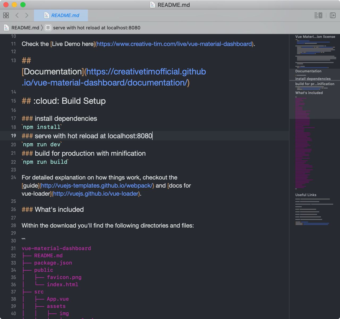Jump to 'Useful Links' in the minimap
This screenshot has height=319, width=340.
pyautogui.click(x=306, y=195)
